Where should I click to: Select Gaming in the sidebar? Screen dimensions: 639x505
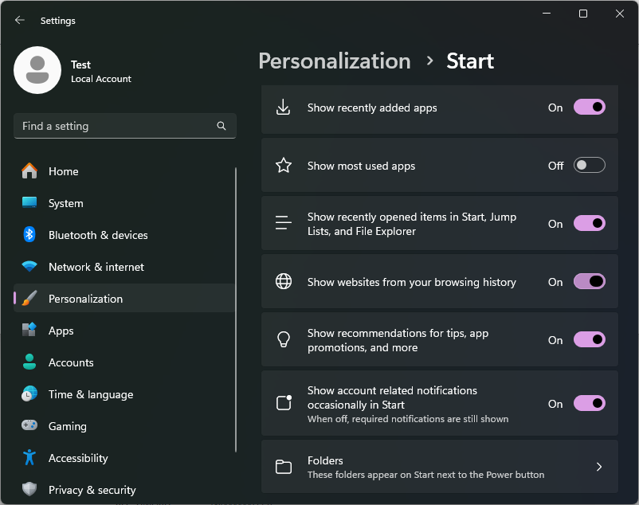124,426
